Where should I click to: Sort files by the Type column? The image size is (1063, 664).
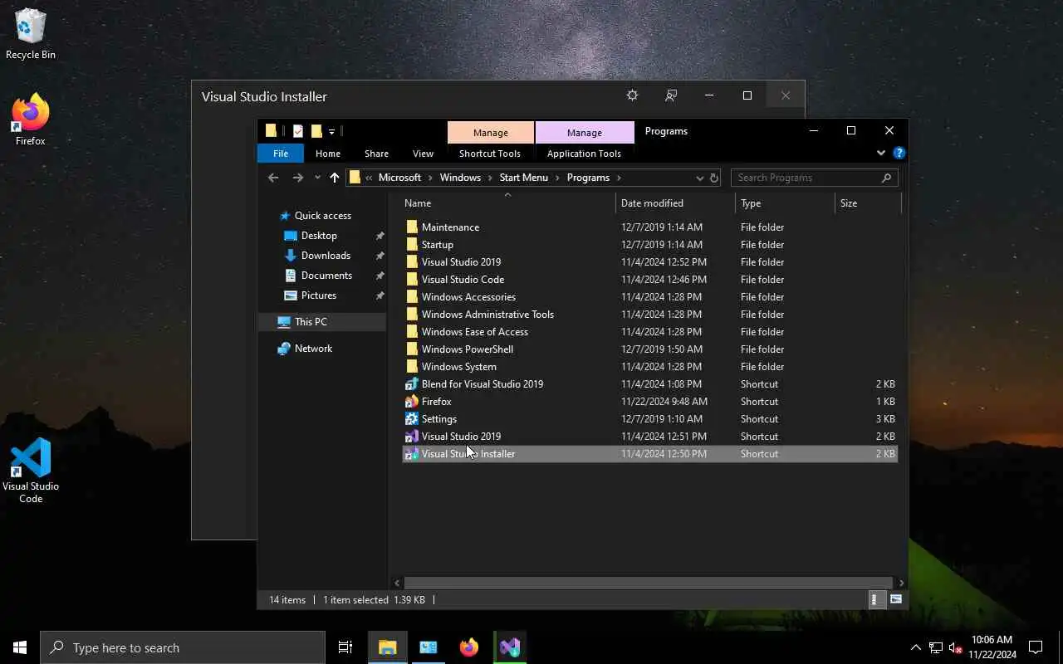pos(786,203)
